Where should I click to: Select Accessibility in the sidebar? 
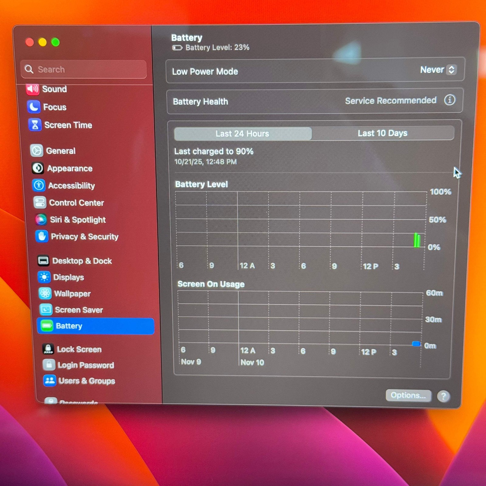pos(72,186)
